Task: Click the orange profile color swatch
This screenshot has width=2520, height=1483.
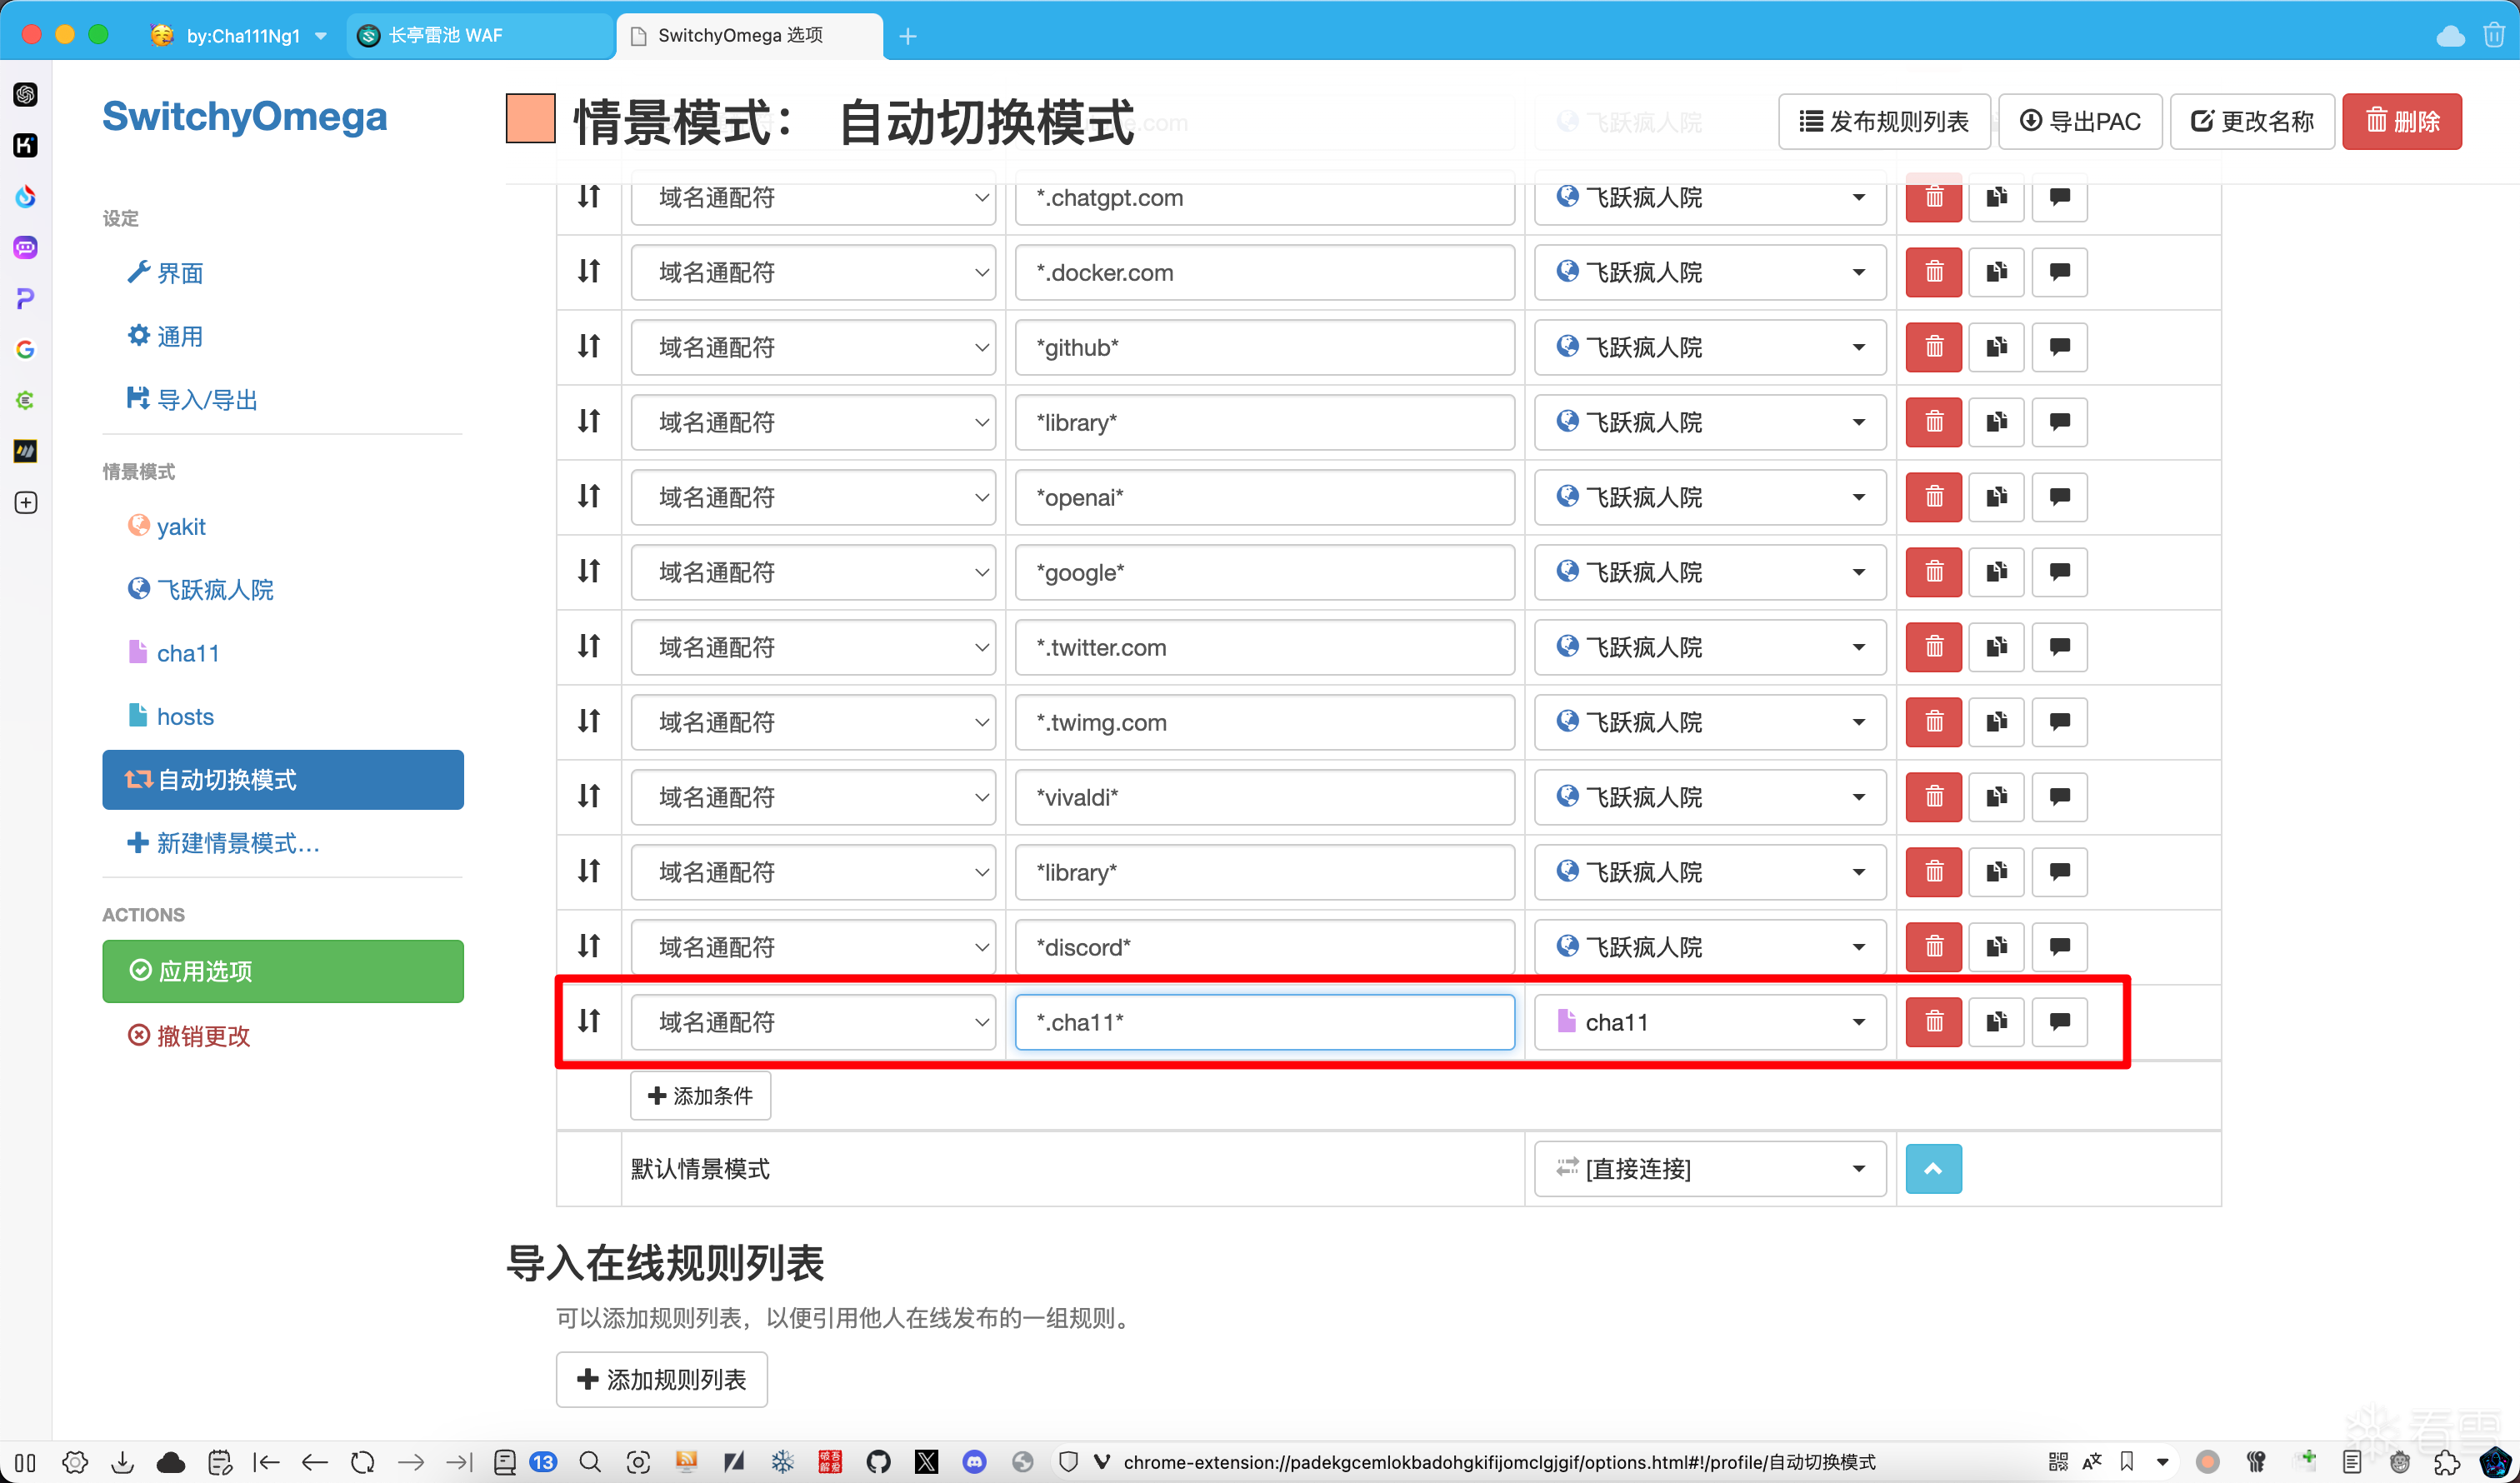Action: click(531, 119)
